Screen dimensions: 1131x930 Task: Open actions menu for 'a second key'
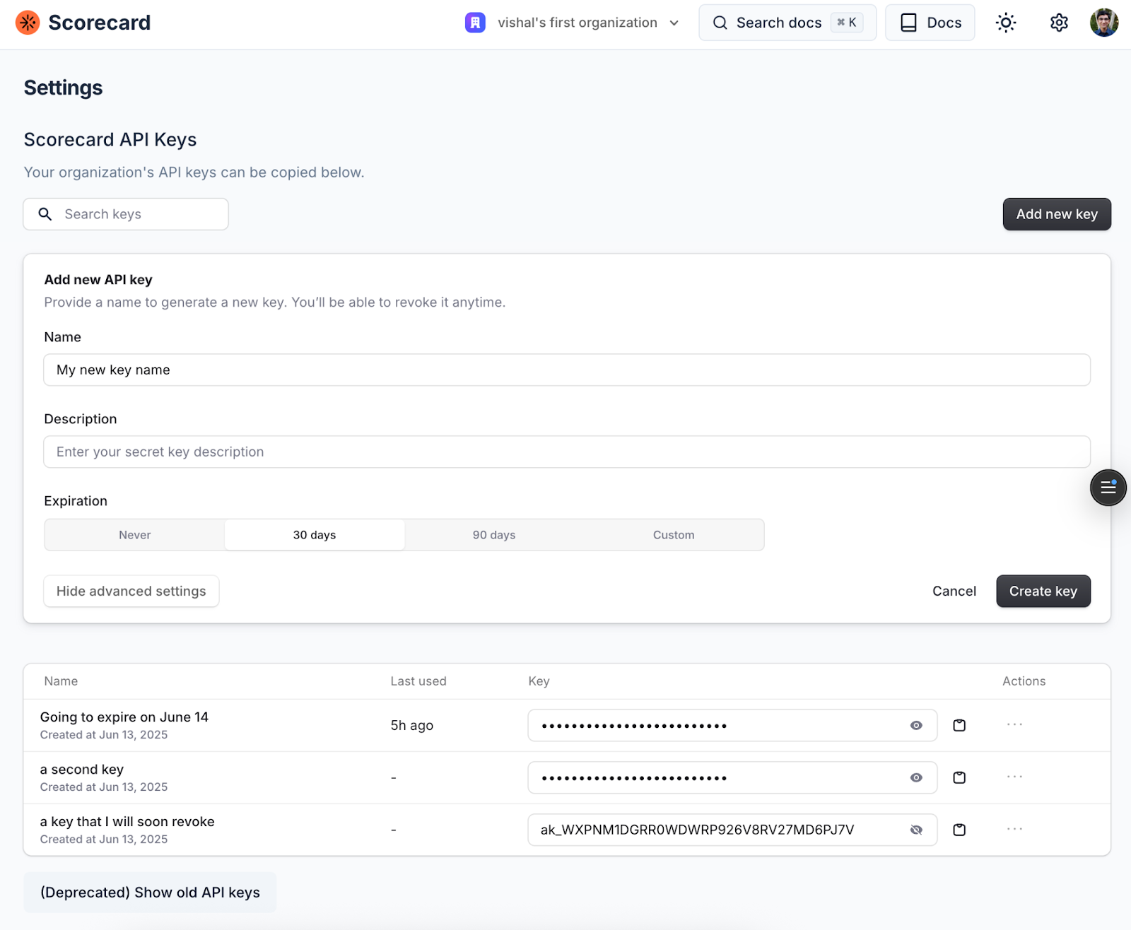(x=1014, y=776)
